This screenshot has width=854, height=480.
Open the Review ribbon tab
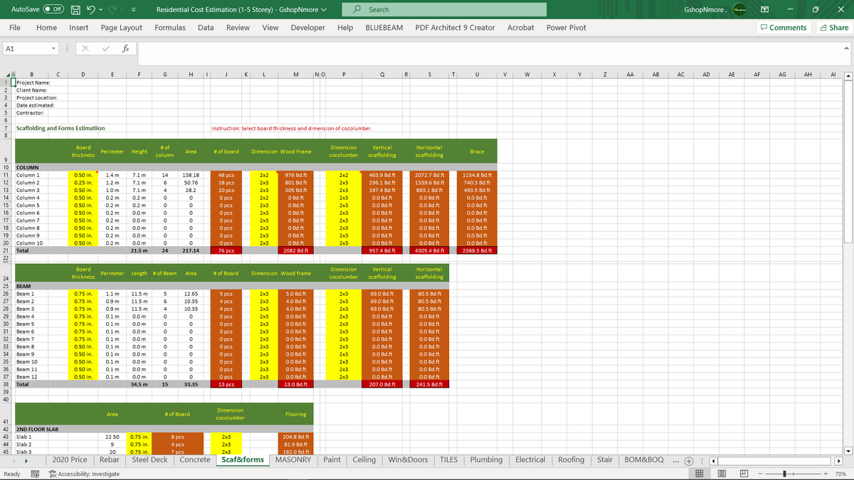238,28
